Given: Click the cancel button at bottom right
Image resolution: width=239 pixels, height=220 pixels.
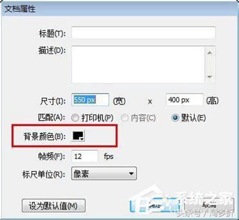Looking at the screenshot, I should click(209, 205).
